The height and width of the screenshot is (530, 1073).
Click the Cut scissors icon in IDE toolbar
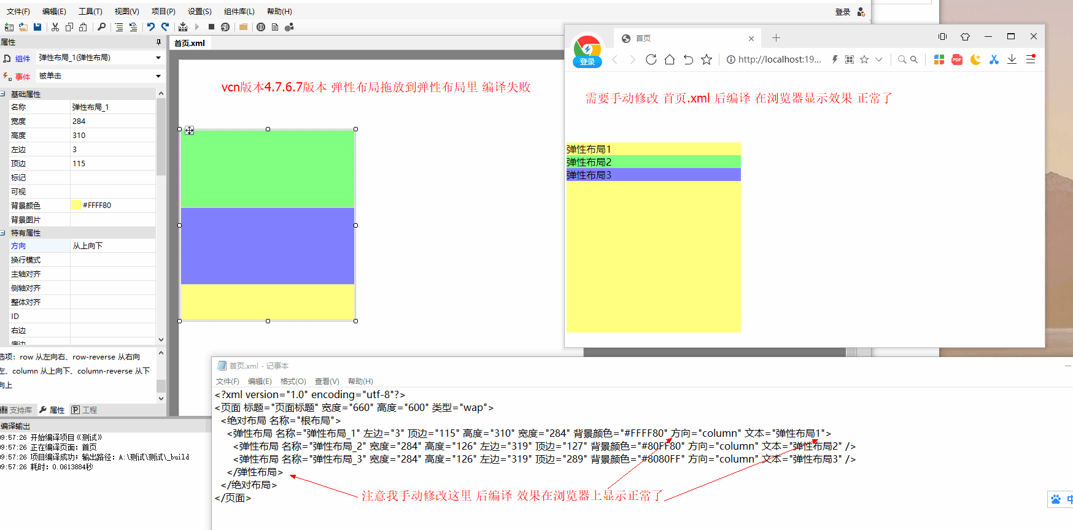pos(55,27)
